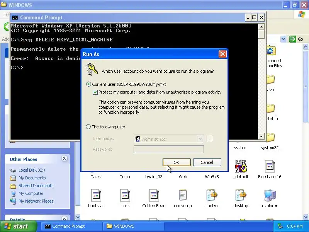Click the WinSxS folder label
309x232 pixels.
coord(212,177)
